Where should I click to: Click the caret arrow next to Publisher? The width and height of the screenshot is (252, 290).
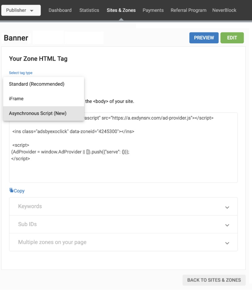[x=32, y=11]
